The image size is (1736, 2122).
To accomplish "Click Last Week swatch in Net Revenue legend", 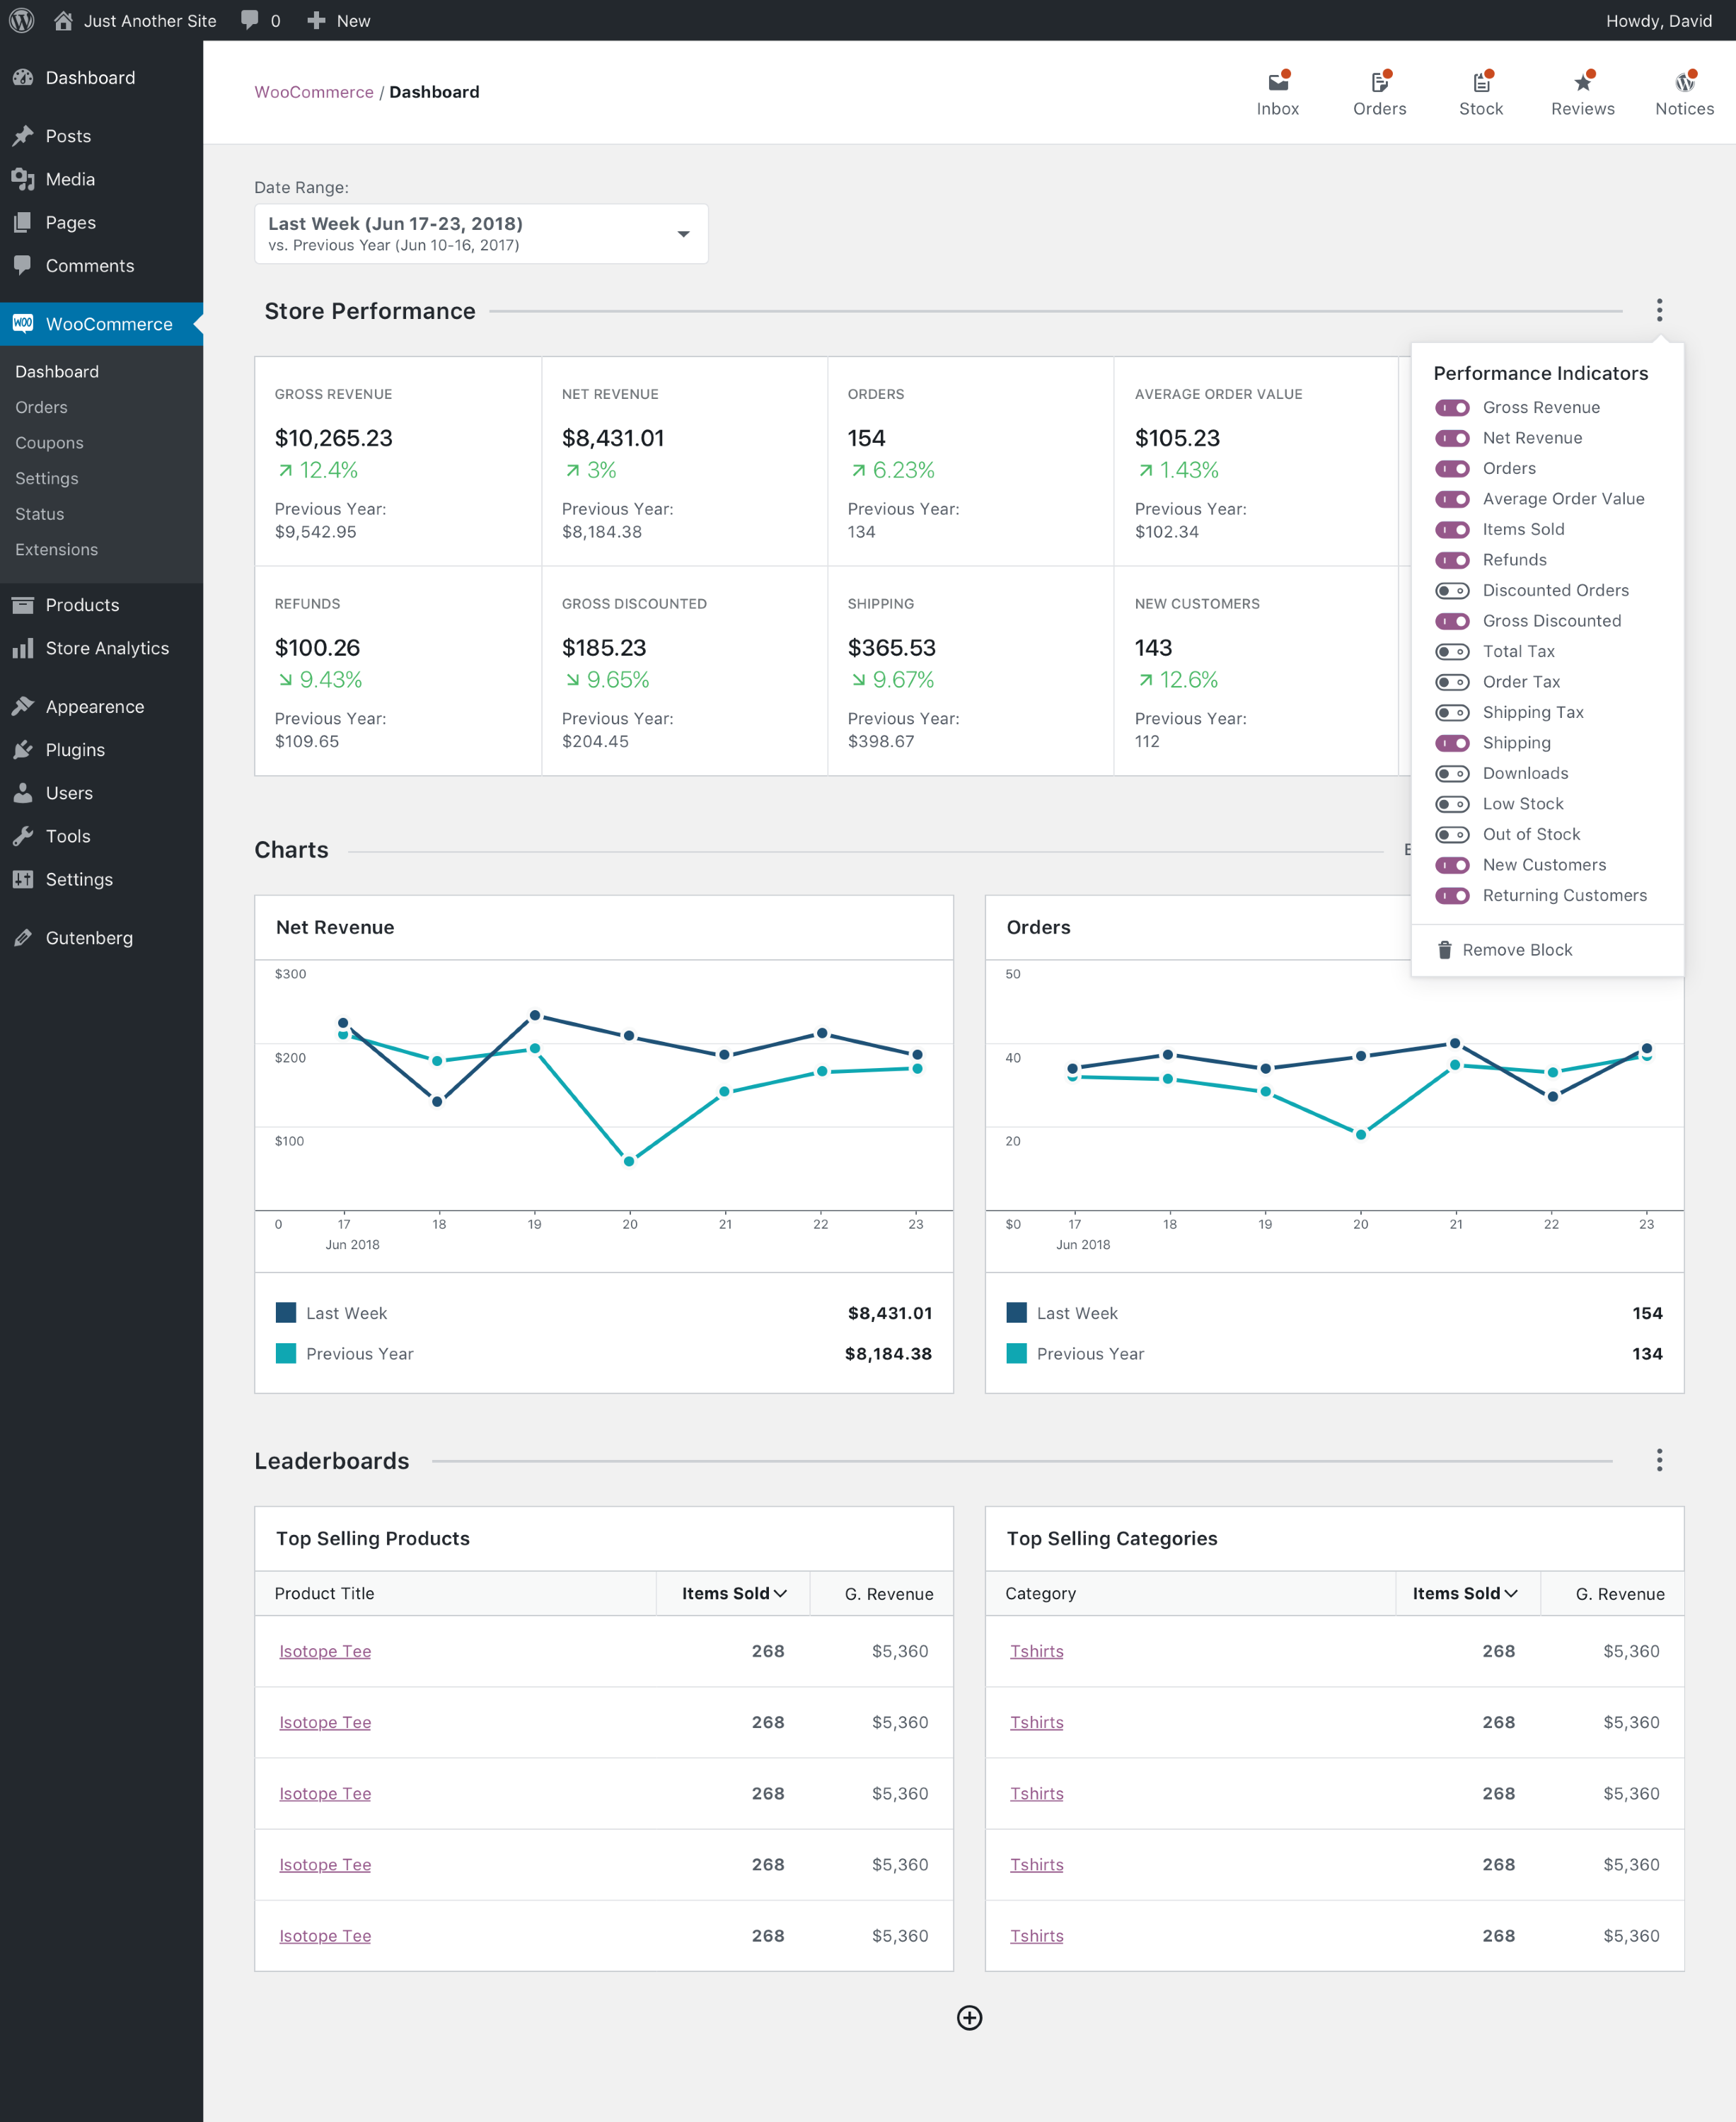I will pyautogui.click(x=286, y=1312).
